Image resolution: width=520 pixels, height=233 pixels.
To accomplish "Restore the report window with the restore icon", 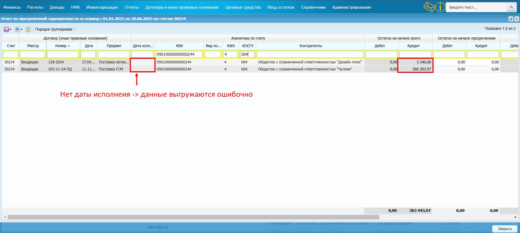I will (x=511, y=19).
